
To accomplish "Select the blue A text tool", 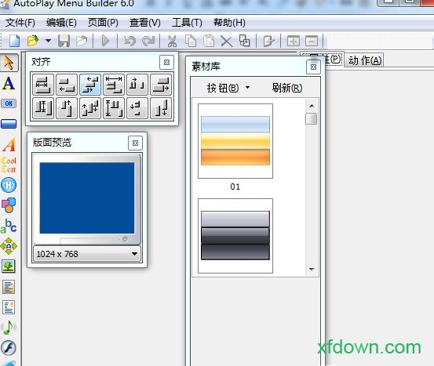I will tap(9, 84).
